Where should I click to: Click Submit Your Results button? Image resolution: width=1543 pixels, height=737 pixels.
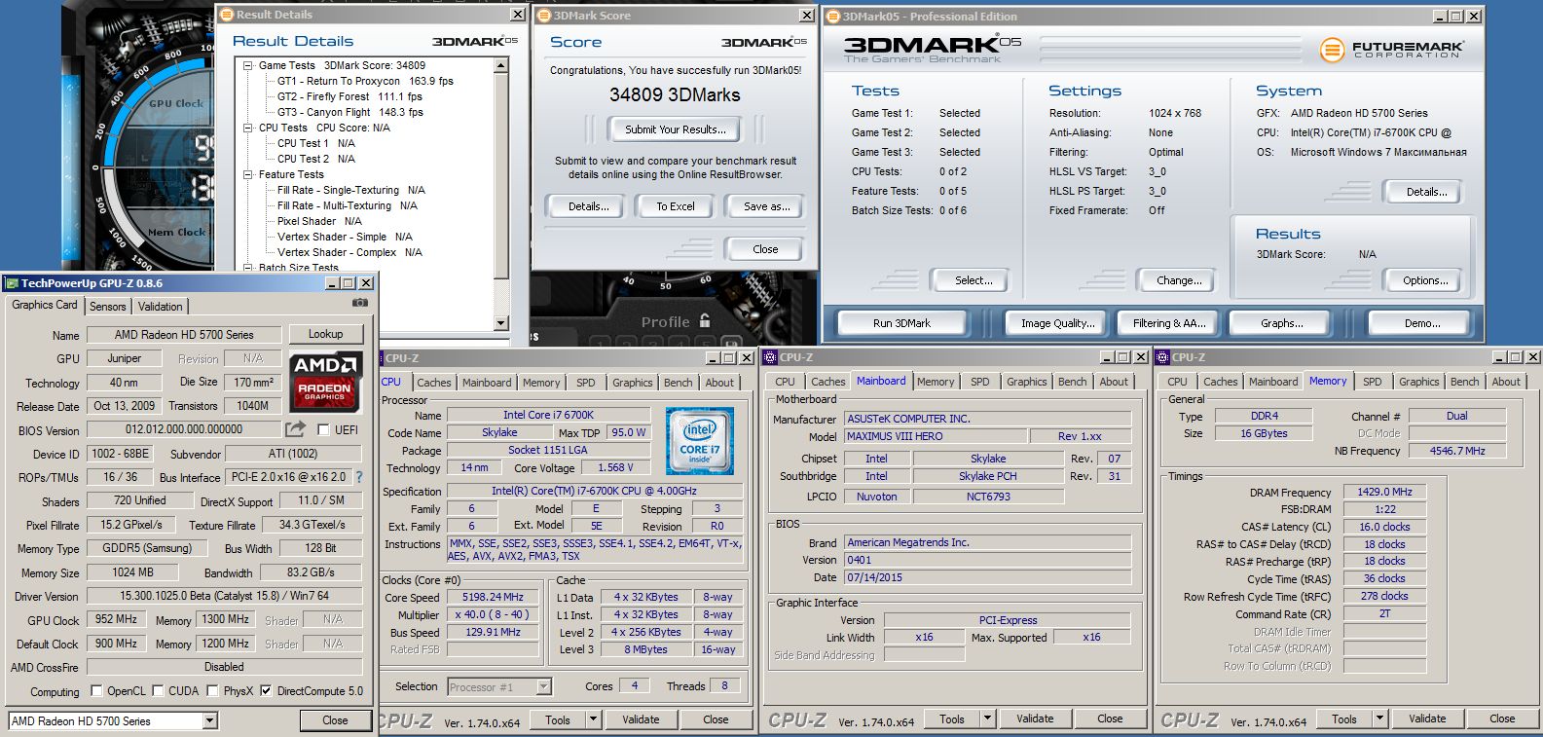click(676, 129)
